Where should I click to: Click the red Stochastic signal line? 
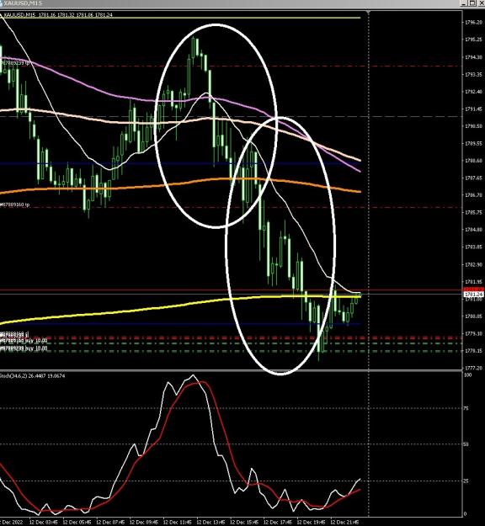click(x=220, y=414)
